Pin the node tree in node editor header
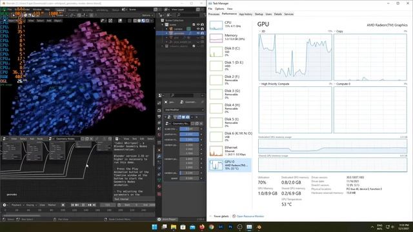Image resolution: width=413 pixels, height=232 pixels. (96, 139)
